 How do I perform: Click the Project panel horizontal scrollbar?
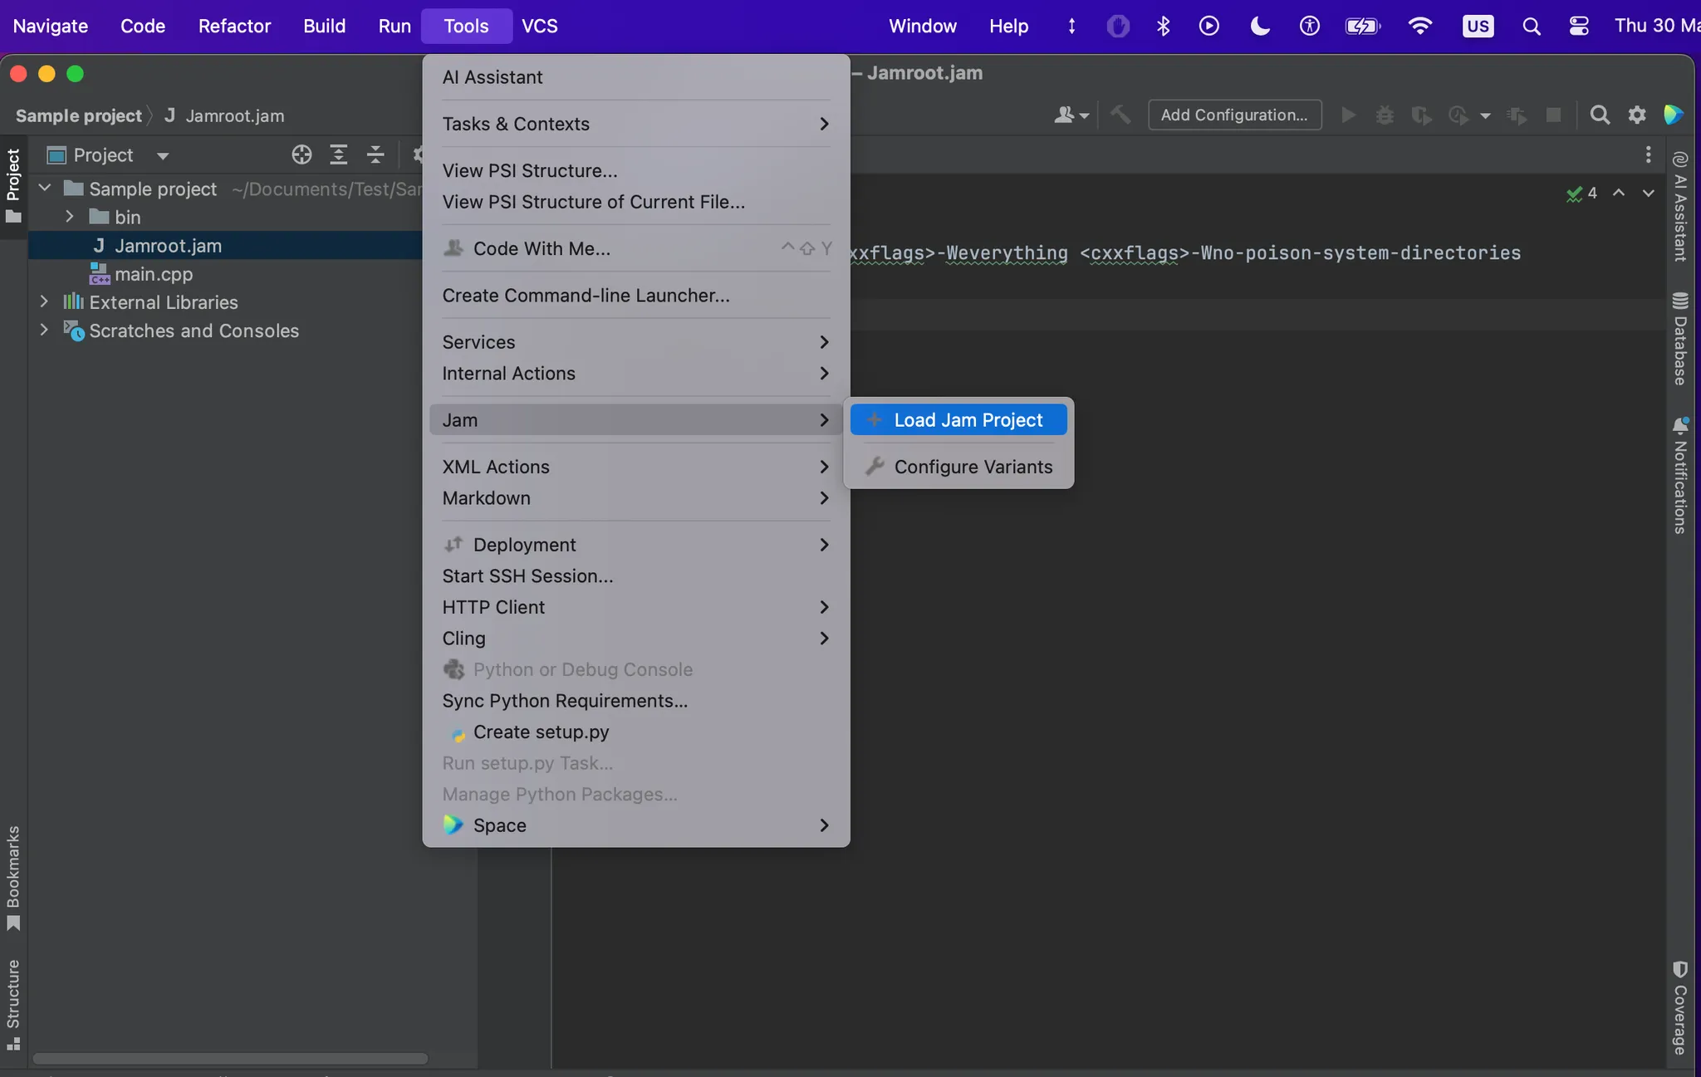click(230, 1059)
